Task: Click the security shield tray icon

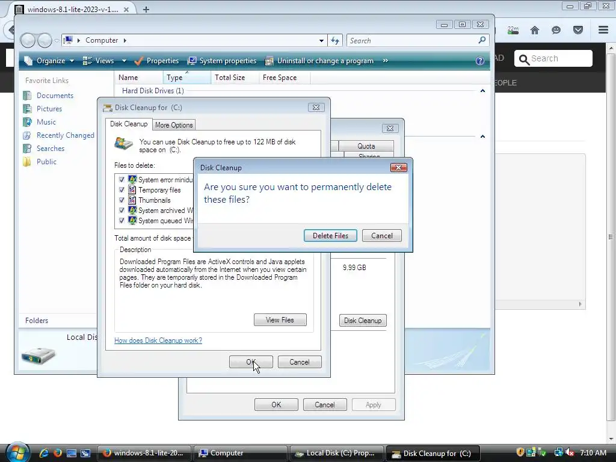Action: click(520, 452)
